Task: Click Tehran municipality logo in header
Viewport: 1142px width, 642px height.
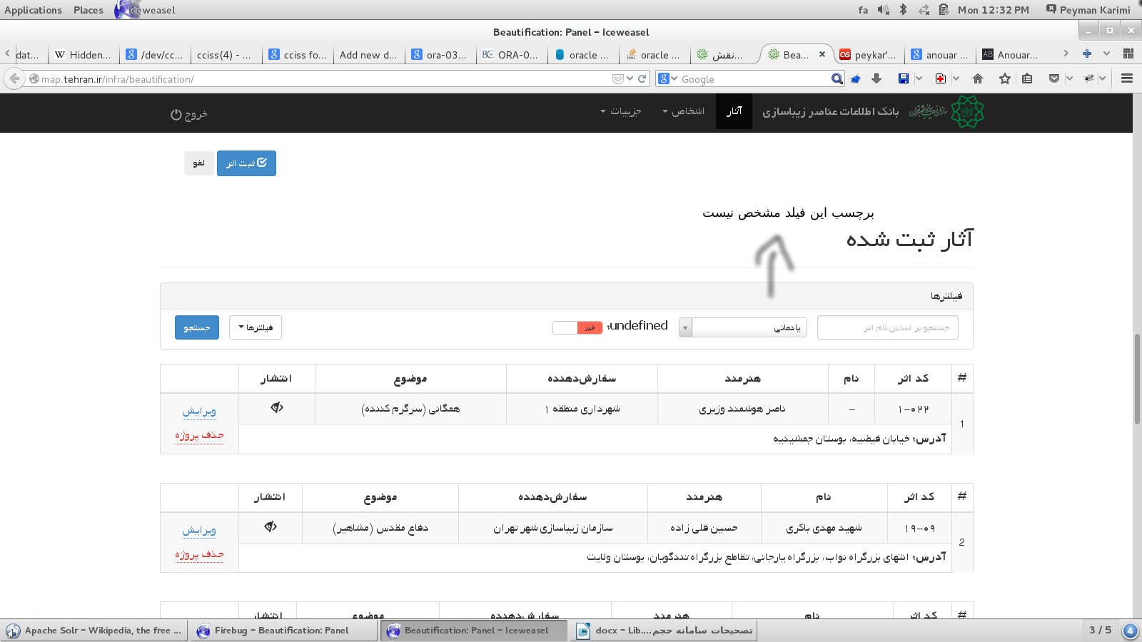Action: (x=967, y=112)
